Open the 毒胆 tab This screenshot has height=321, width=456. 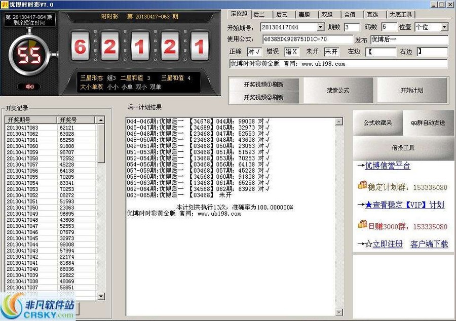pyautogui.click(x=305, y=15)
